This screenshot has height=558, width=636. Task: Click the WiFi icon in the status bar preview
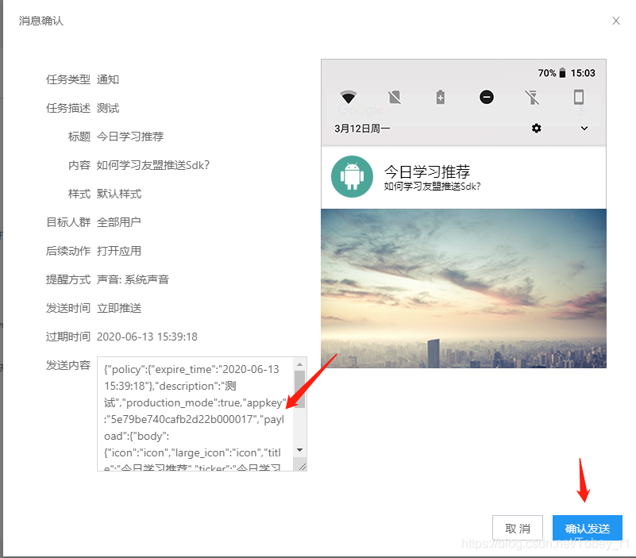(348, 96)
